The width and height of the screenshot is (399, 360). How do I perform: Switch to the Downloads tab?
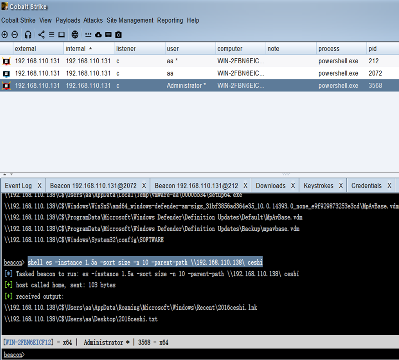pos(271,186)
